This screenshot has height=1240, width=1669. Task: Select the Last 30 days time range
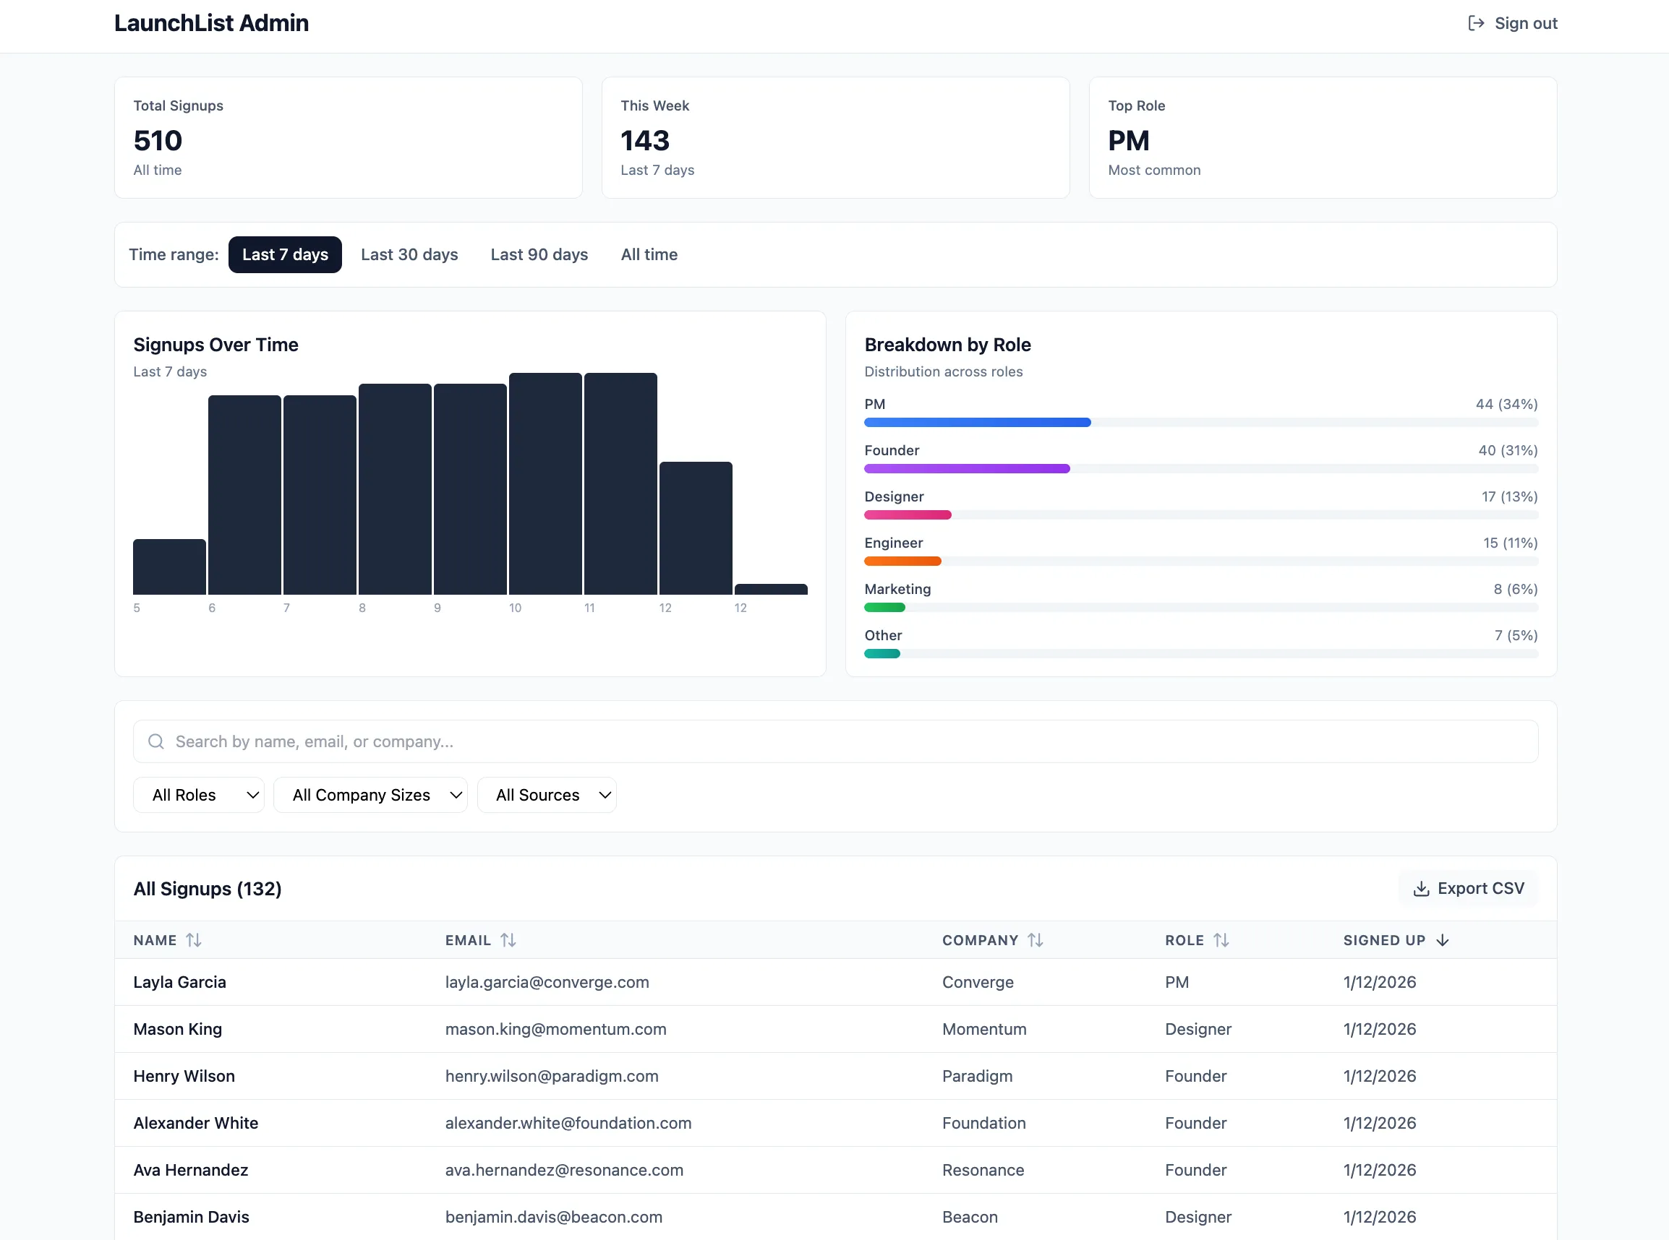(x=409, y=254)
